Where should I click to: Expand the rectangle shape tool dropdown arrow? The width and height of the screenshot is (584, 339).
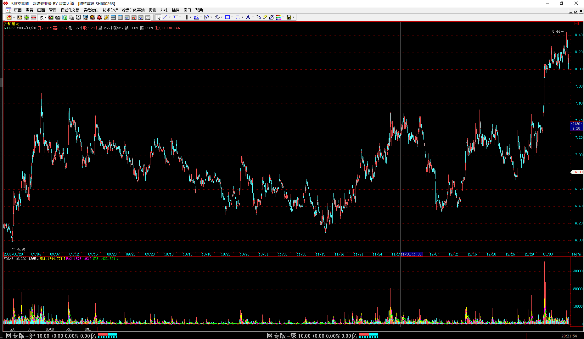coord(232,17)
